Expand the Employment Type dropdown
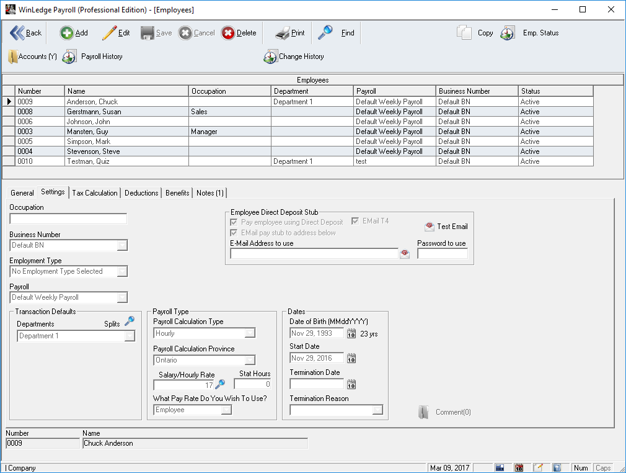626x473 pixels. 122,271
